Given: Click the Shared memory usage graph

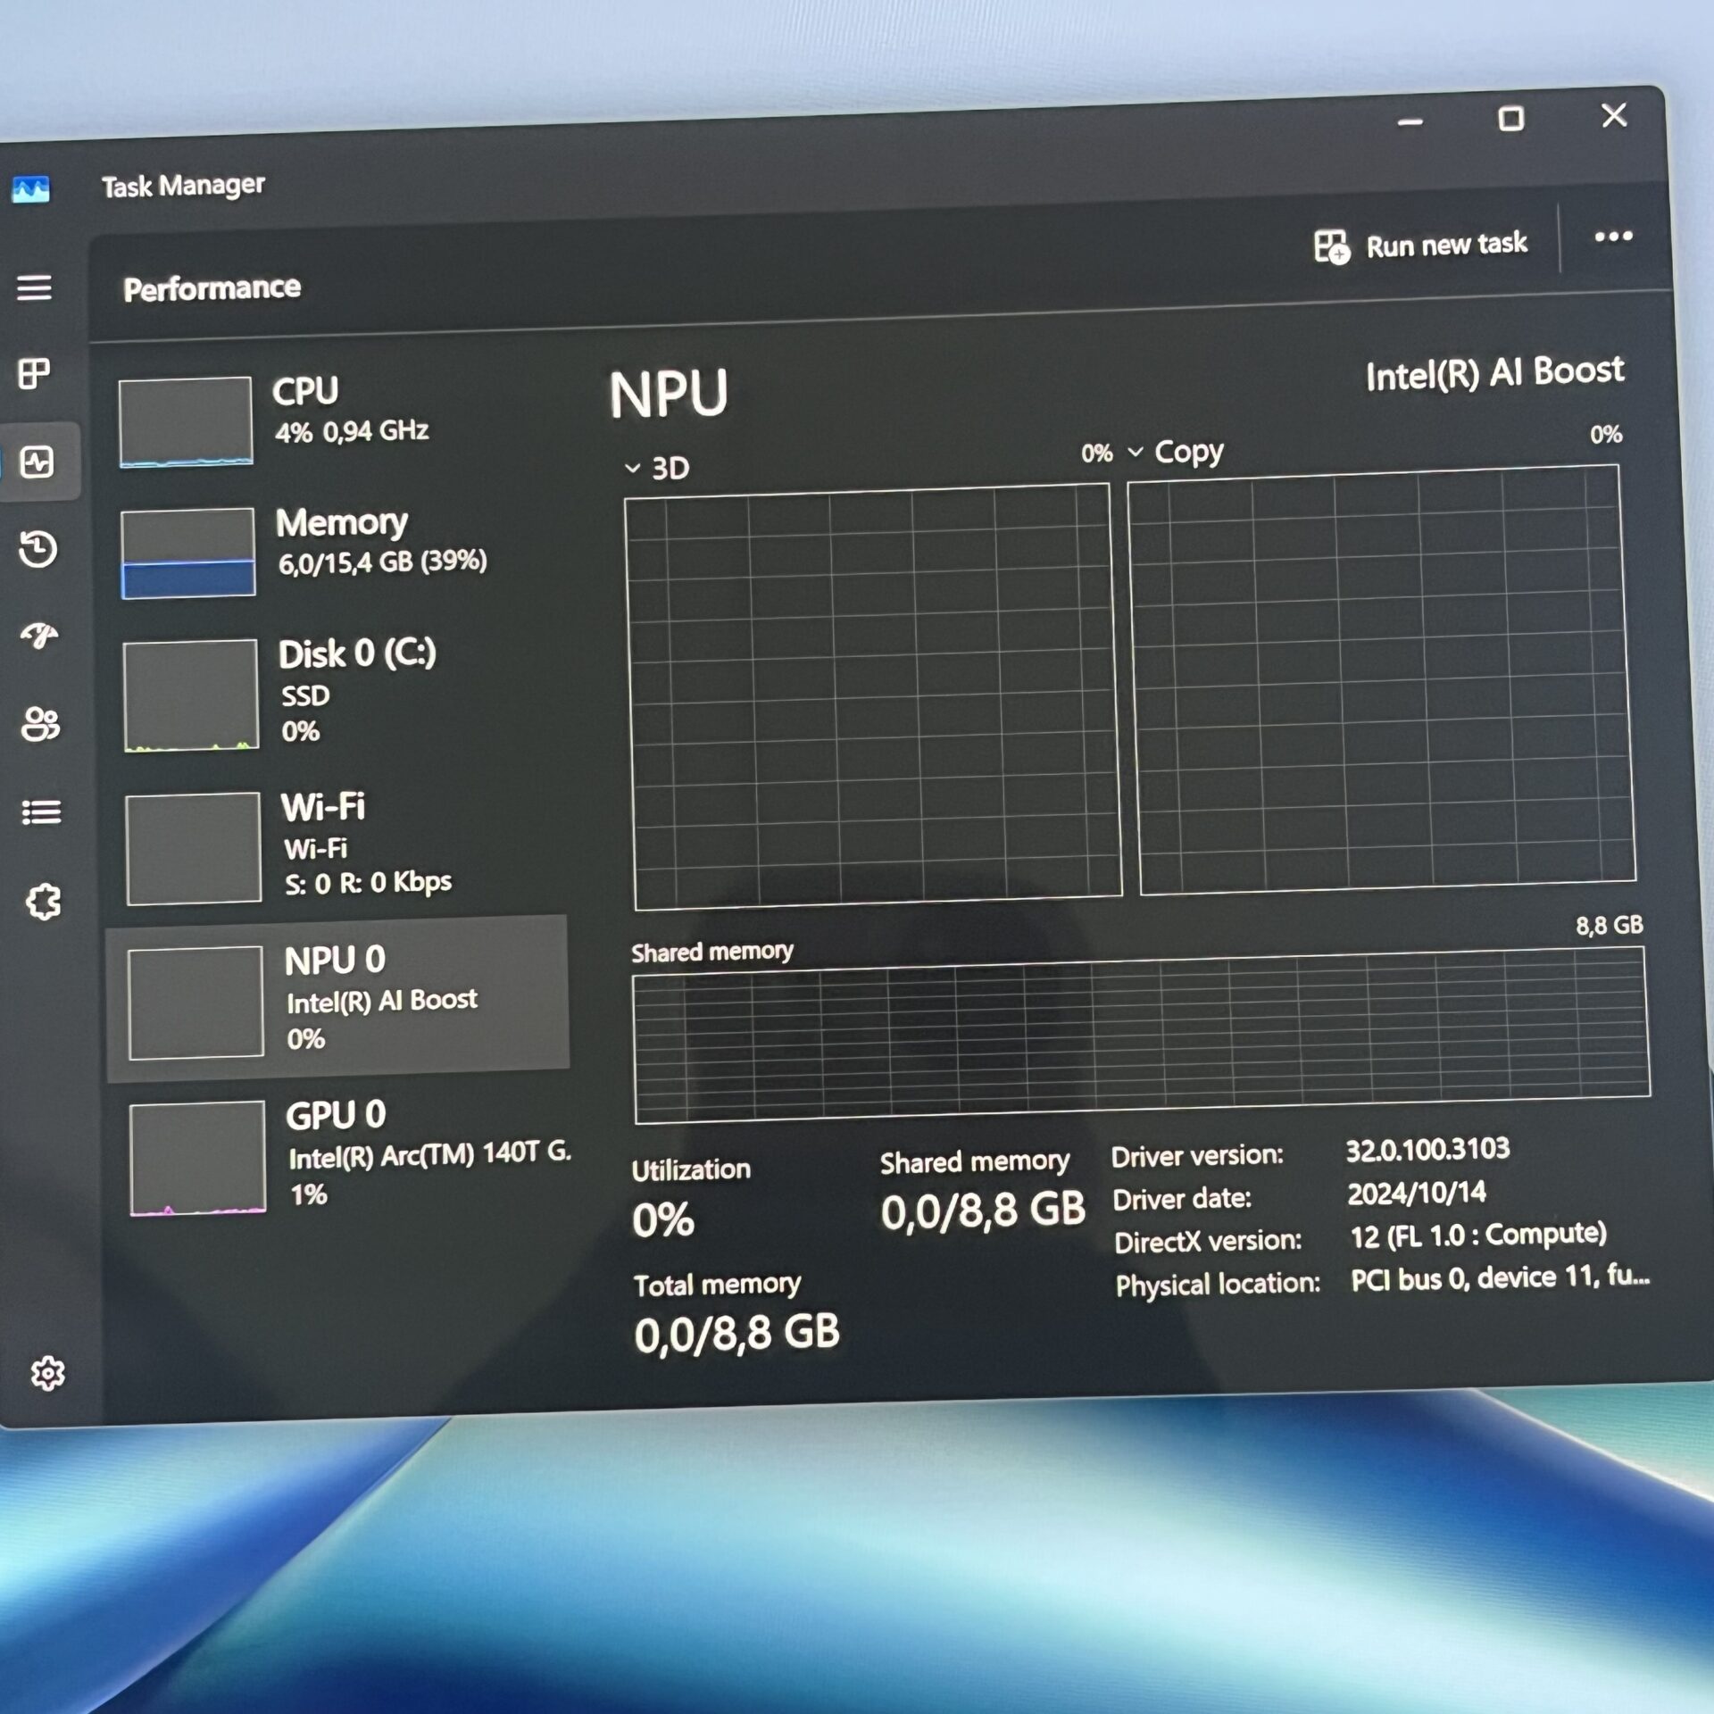Looking at the screenshot, I should [1141, 1036].
